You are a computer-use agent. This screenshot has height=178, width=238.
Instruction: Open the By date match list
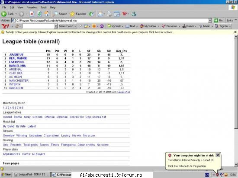click(21, 126)
